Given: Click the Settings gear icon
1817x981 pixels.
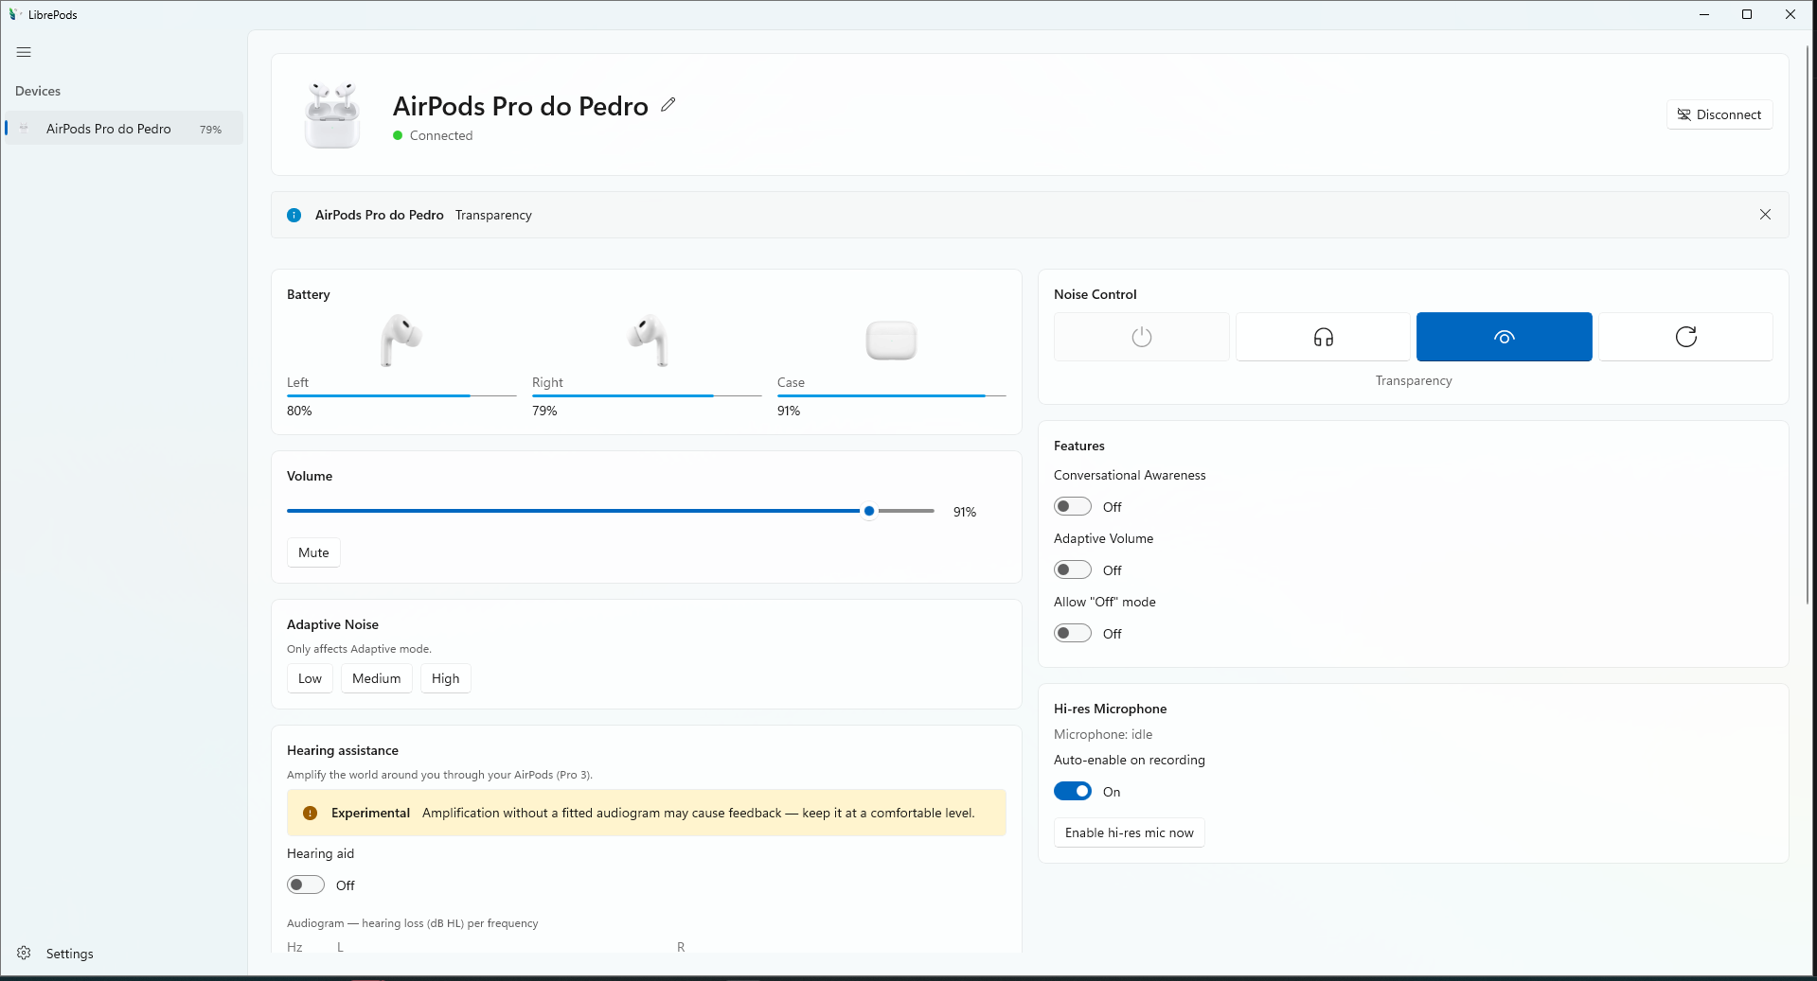Looking at the screenshot, I should 24,953.
